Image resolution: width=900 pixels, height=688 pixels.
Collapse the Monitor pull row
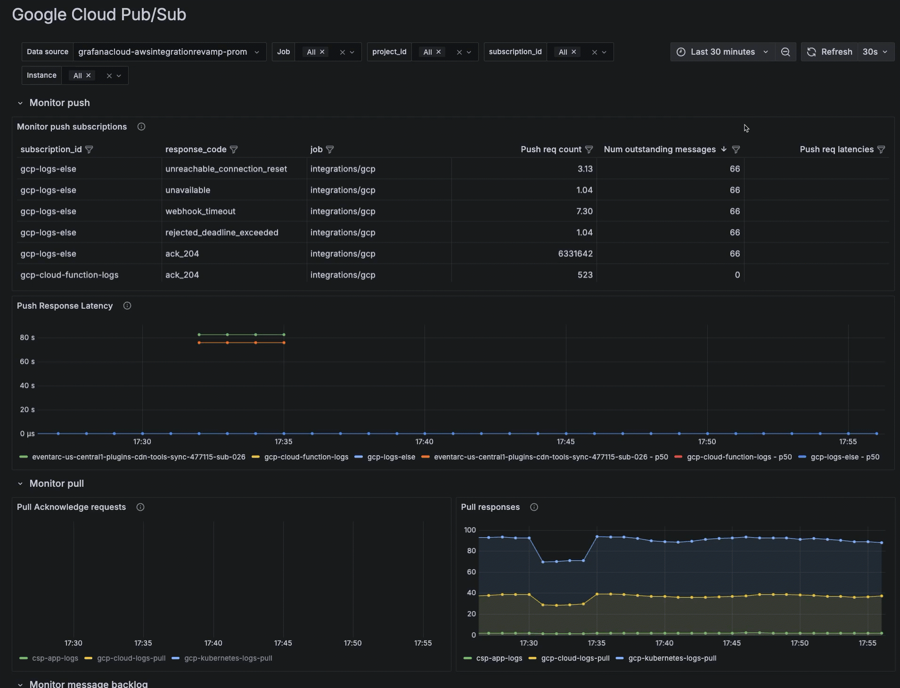coord(20,484)
